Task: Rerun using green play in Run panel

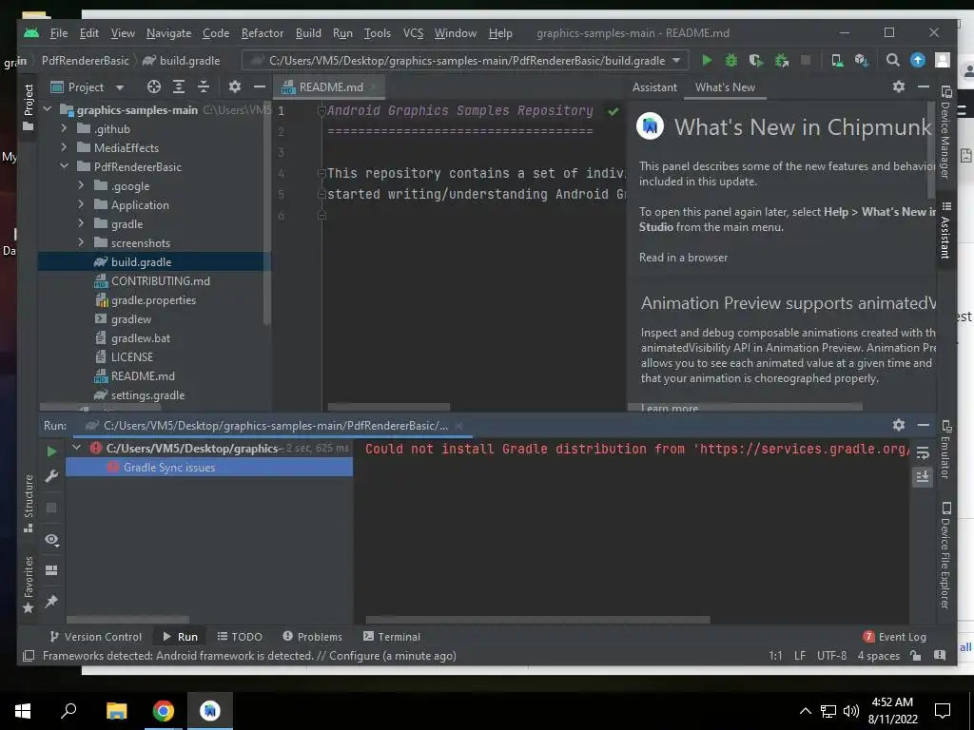Action: (x=51, y=451)
